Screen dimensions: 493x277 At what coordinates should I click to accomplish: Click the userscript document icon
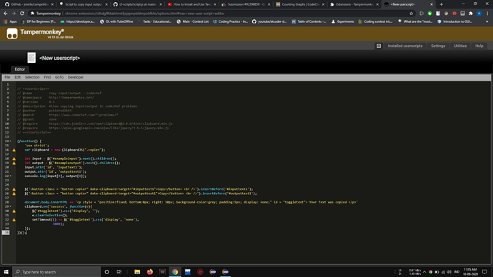click(x=31, y=58)
